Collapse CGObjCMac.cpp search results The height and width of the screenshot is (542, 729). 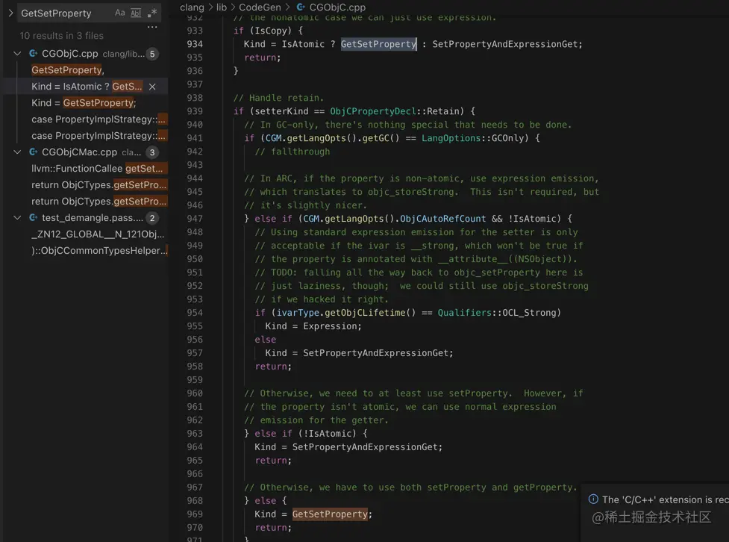(17, 152)
